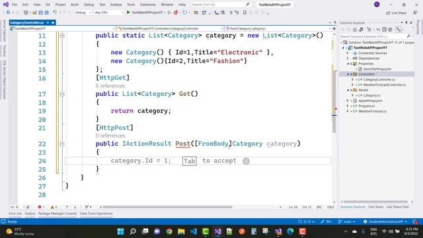Click the Search Solution Explorer field

click(376, 36)
